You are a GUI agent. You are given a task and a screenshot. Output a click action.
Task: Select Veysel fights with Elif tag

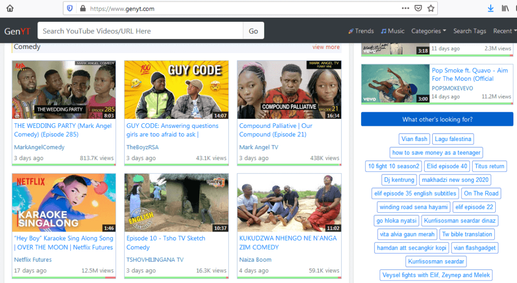pos(436,275)
